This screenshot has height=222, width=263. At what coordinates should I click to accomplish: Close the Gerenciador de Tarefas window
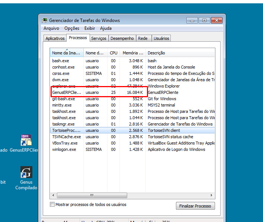pos(217,20)
